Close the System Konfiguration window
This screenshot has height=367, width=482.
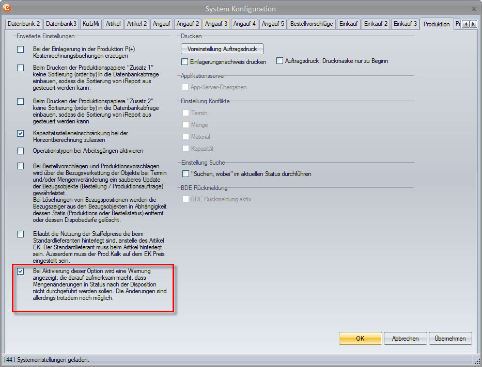pyautogui.click(x=474, y=9)
